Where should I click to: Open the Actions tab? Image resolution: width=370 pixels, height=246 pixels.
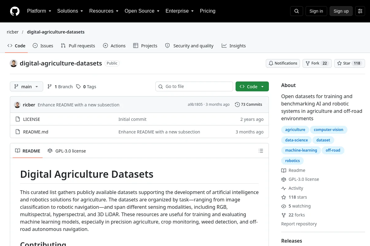click(x=114, y=46)
